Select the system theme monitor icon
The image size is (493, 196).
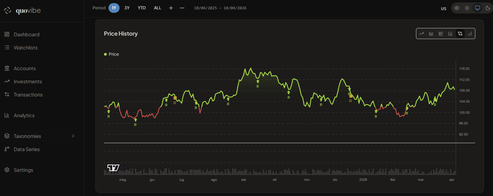[x=477, y=8]
